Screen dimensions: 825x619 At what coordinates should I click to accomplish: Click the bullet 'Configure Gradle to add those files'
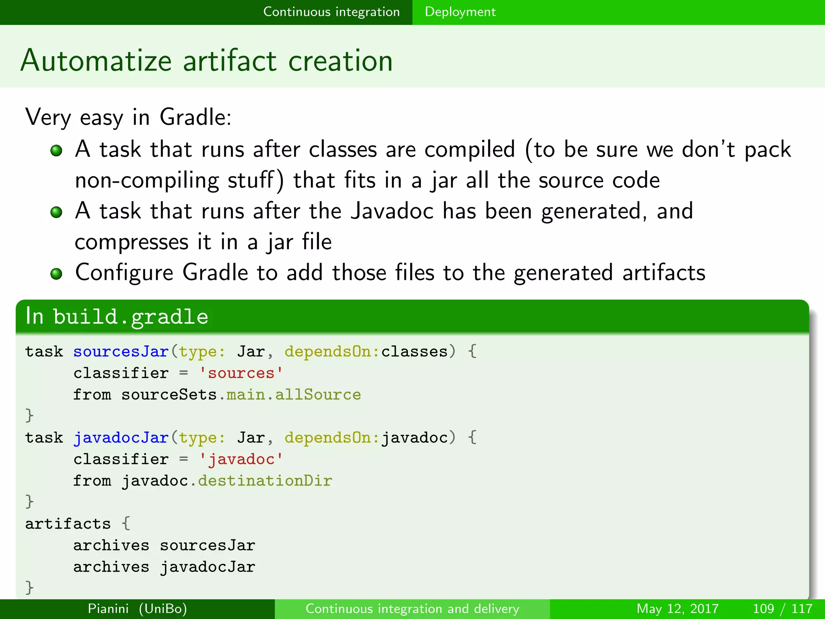378,272
